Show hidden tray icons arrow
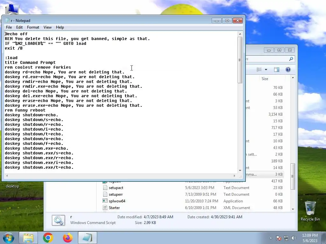This screenshot has height=244, width=326. tap(271, 238)
